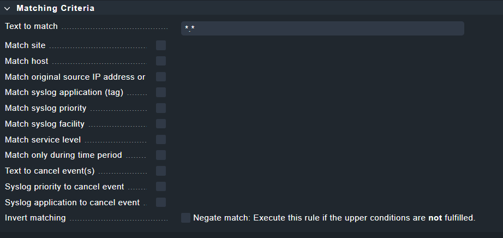Tick Syslog application to cancel event checkbox

click(x=161, y=203)
